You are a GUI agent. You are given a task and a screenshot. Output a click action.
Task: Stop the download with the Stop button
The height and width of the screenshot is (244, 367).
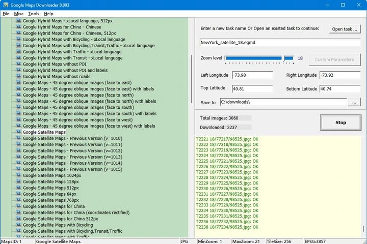click(340, 123)
